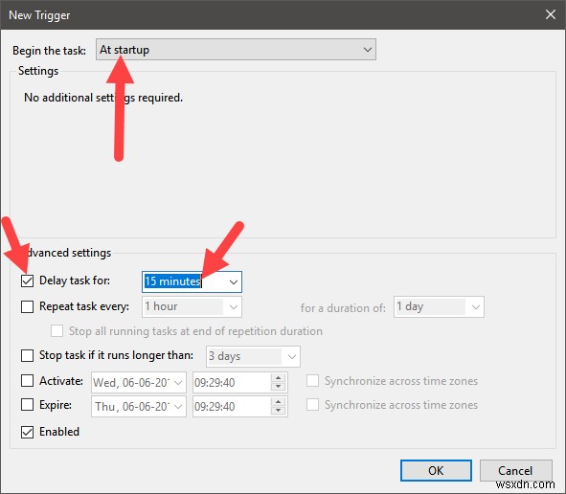566x494 pixels.
Task: Open the Activate date picker dropdown
Action: [178, 383]
